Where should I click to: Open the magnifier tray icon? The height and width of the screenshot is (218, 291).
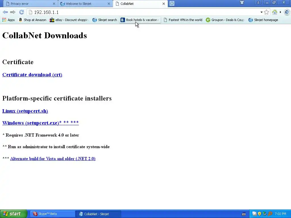(x=270, y=214)
